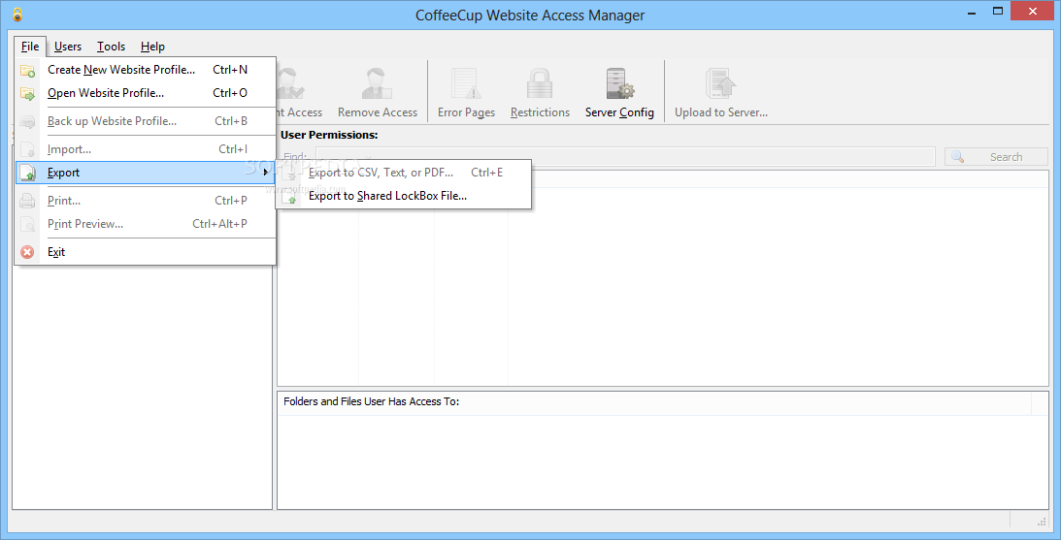This screenshot has width=1061, height=540.
Task: Close the Website Access Manager window
Action: coord(1033,11)
